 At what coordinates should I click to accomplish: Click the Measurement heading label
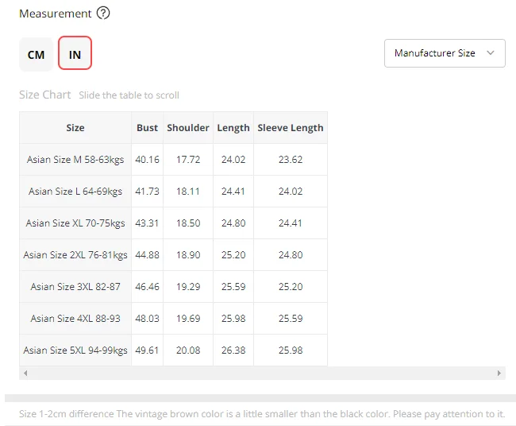tap(56, 14)
